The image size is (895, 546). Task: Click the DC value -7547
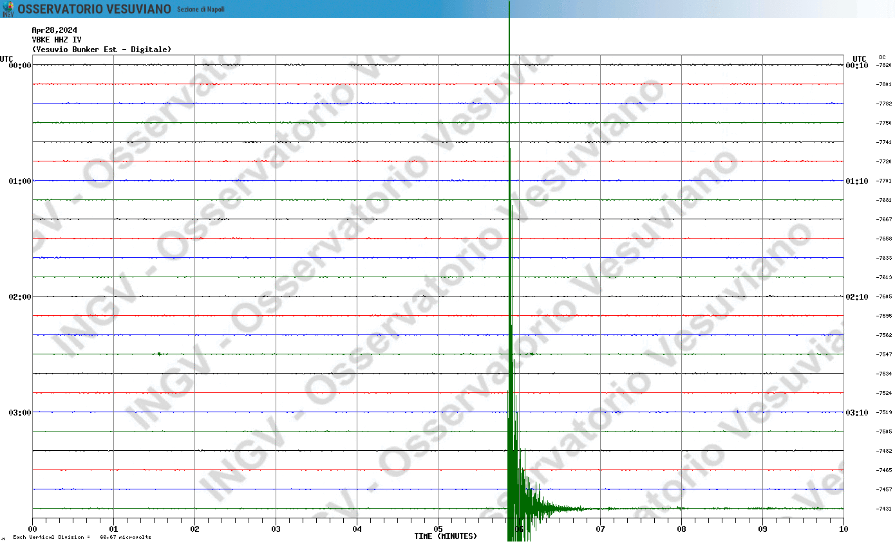tap(884, 354)
